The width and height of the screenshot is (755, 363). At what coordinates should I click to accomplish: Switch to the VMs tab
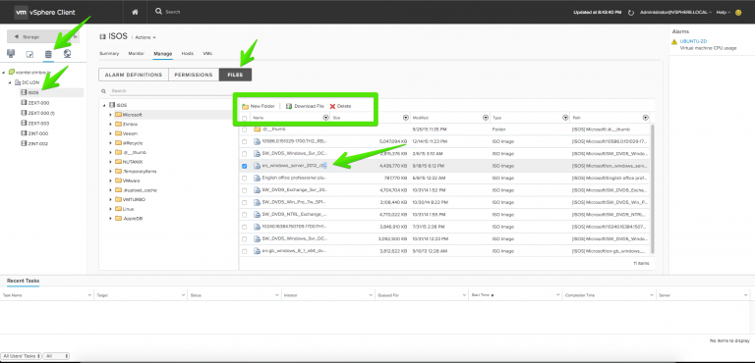click(x=207, y=53)
